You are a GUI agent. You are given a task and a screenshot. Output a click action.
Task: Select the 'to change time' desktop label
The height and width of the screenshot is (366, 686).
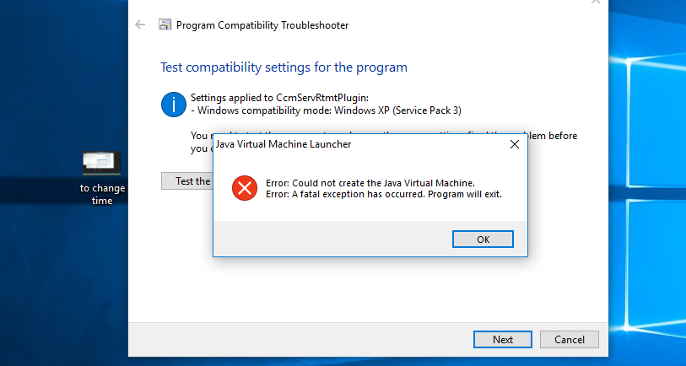click(x=102, y=194)
